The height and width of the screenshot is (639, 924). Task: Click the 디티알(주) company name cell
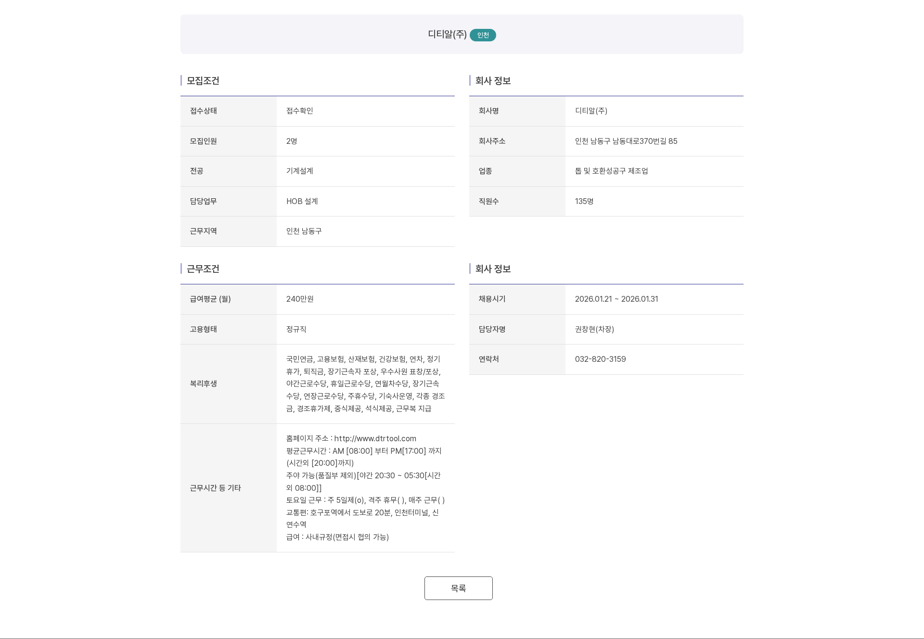point(591,111)
